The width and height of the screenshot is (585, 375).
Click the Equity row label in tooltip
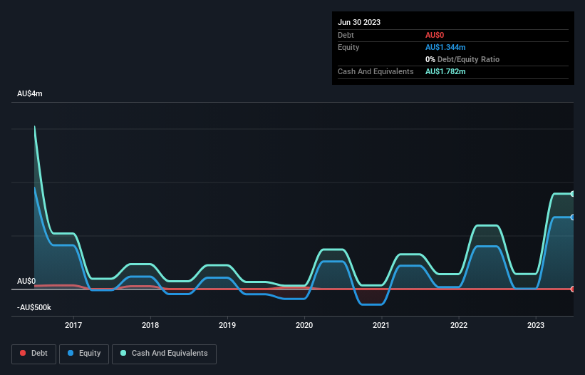pos(348,47)
